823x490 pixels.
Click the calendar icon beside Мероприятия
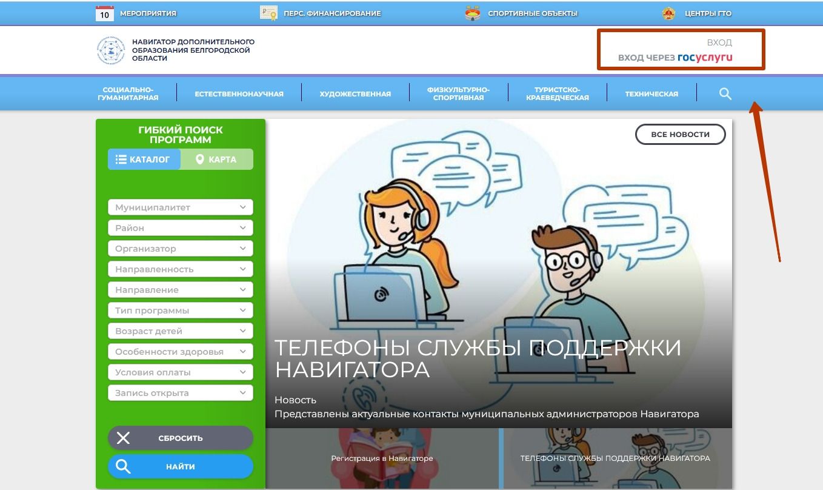[x=104, y=13]
